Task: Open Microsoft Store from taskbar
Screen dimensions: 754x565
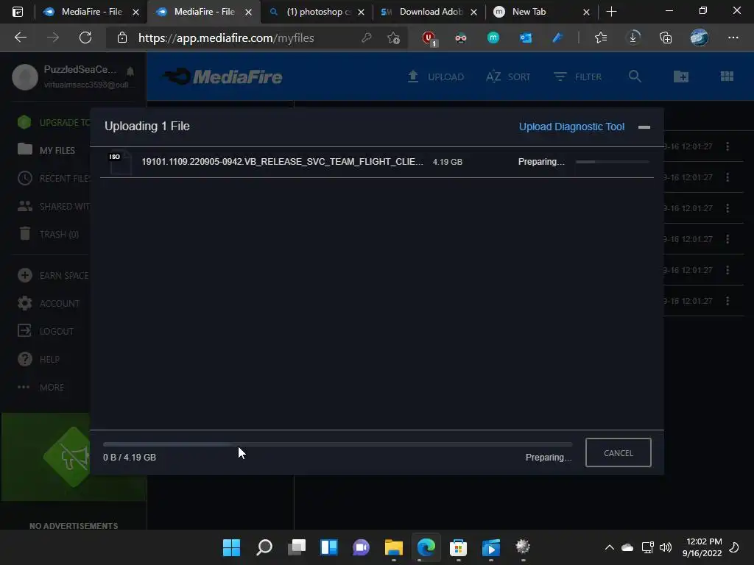Action: (458, 547)
